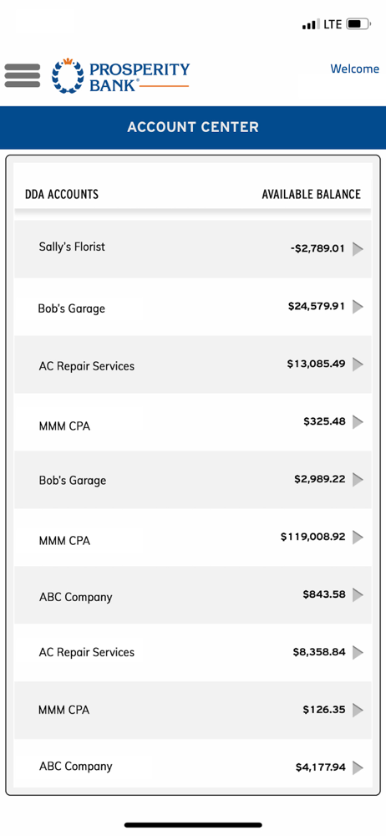The width and height of the screenshot is (386, 836).
Task: Expand arrow next to $843.58
Action: (x=358, y=595)
